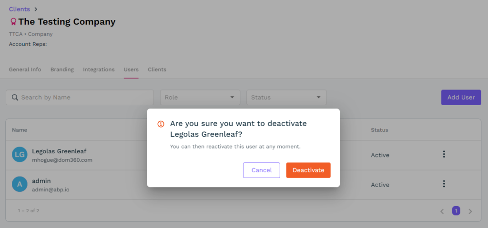Click the warning info icon in dialog
The width and height of the screenshot is (488, 228).
pos(161,124)
